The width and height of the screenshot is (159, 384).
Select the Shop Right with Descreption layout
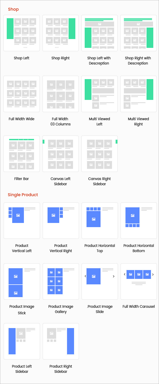point(138,33)
